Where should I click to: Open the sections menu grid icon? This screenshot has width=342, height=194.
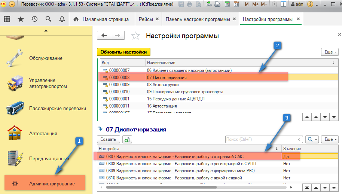pyautogui.click(x=7, y=19)
